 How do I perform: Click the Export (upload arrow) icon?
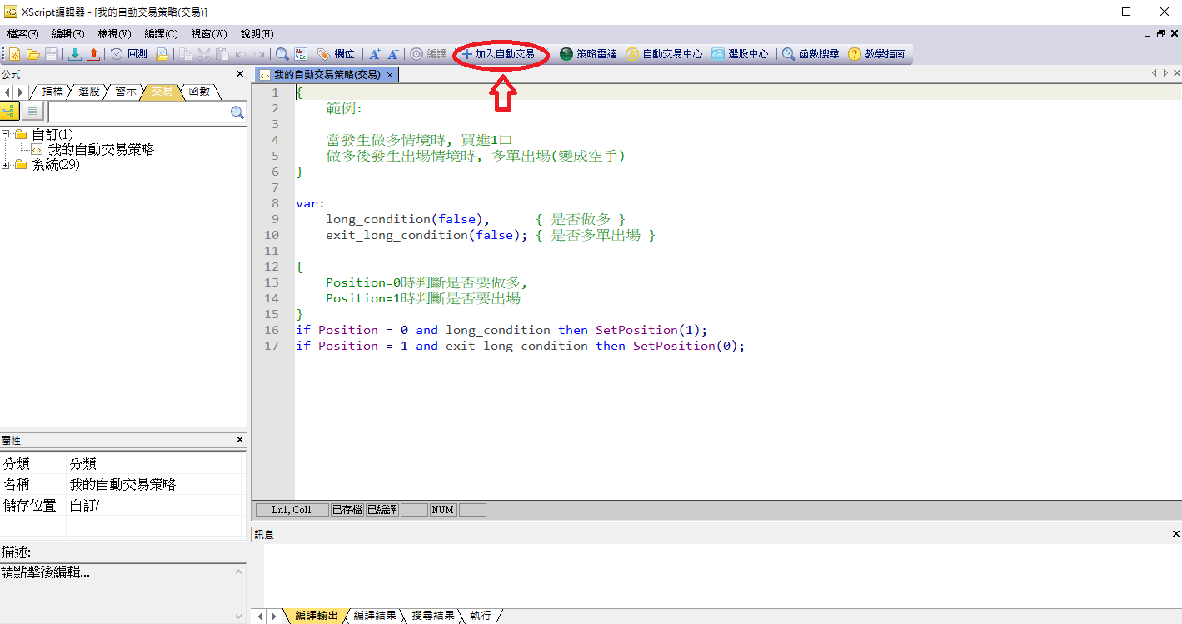pyautogui.click(x=93, y=54)
